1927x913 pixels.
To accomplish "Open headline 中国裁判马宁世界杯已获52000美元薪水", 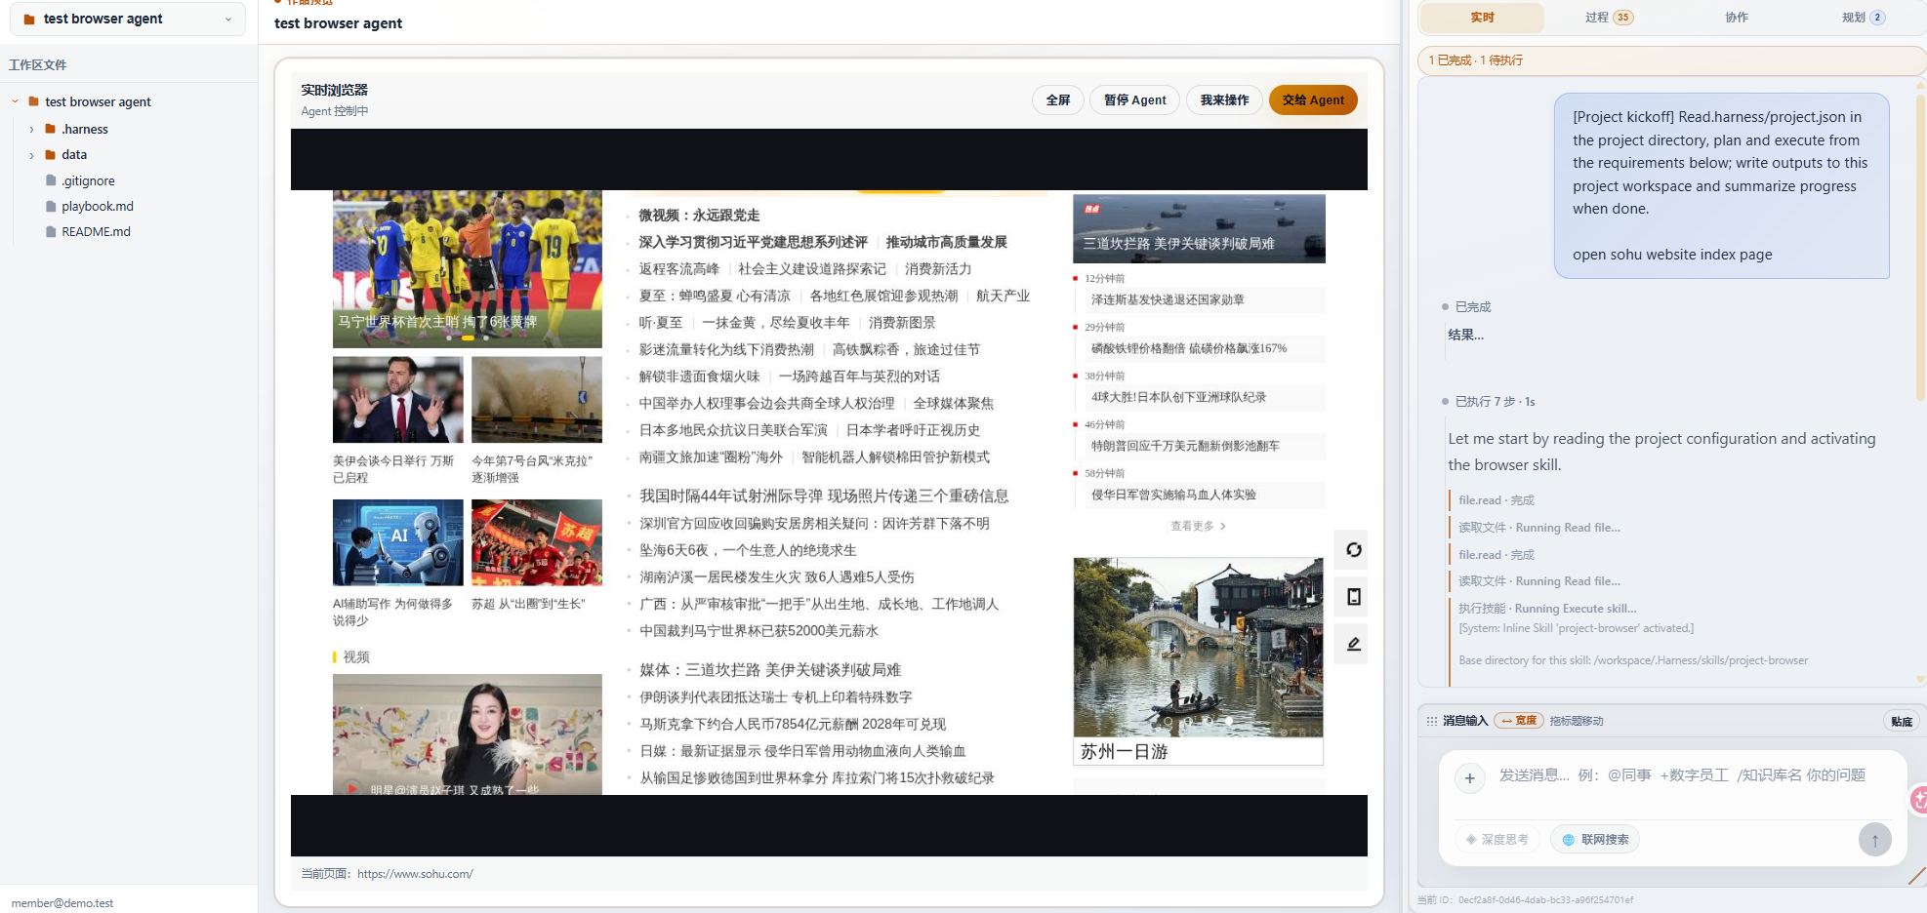I will tap(758, 631).
